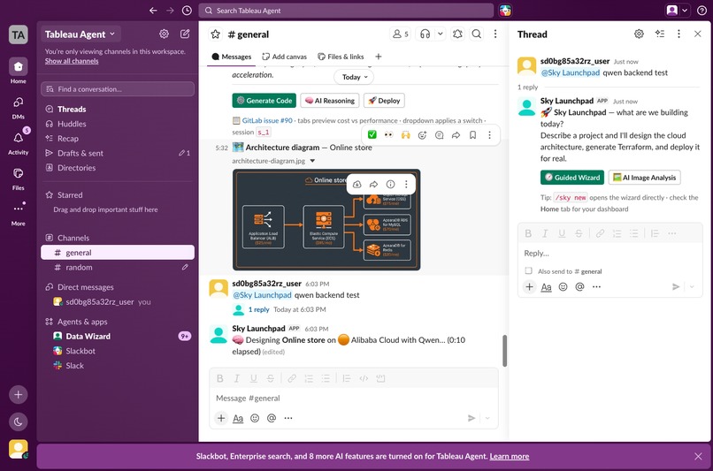Add eyes reaction to message
Image resolution: width=713 pixels, height=471 pixels.
click(388, 135)
